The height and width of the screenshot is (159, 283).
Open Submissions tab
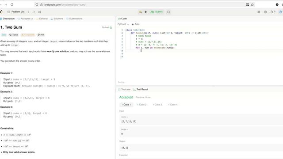(74, 19)
